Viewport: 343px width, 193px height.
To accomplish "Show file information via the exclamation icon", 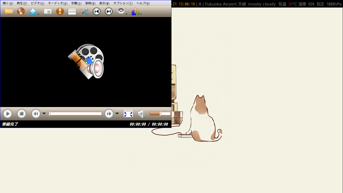I will [x=60, y=11].
